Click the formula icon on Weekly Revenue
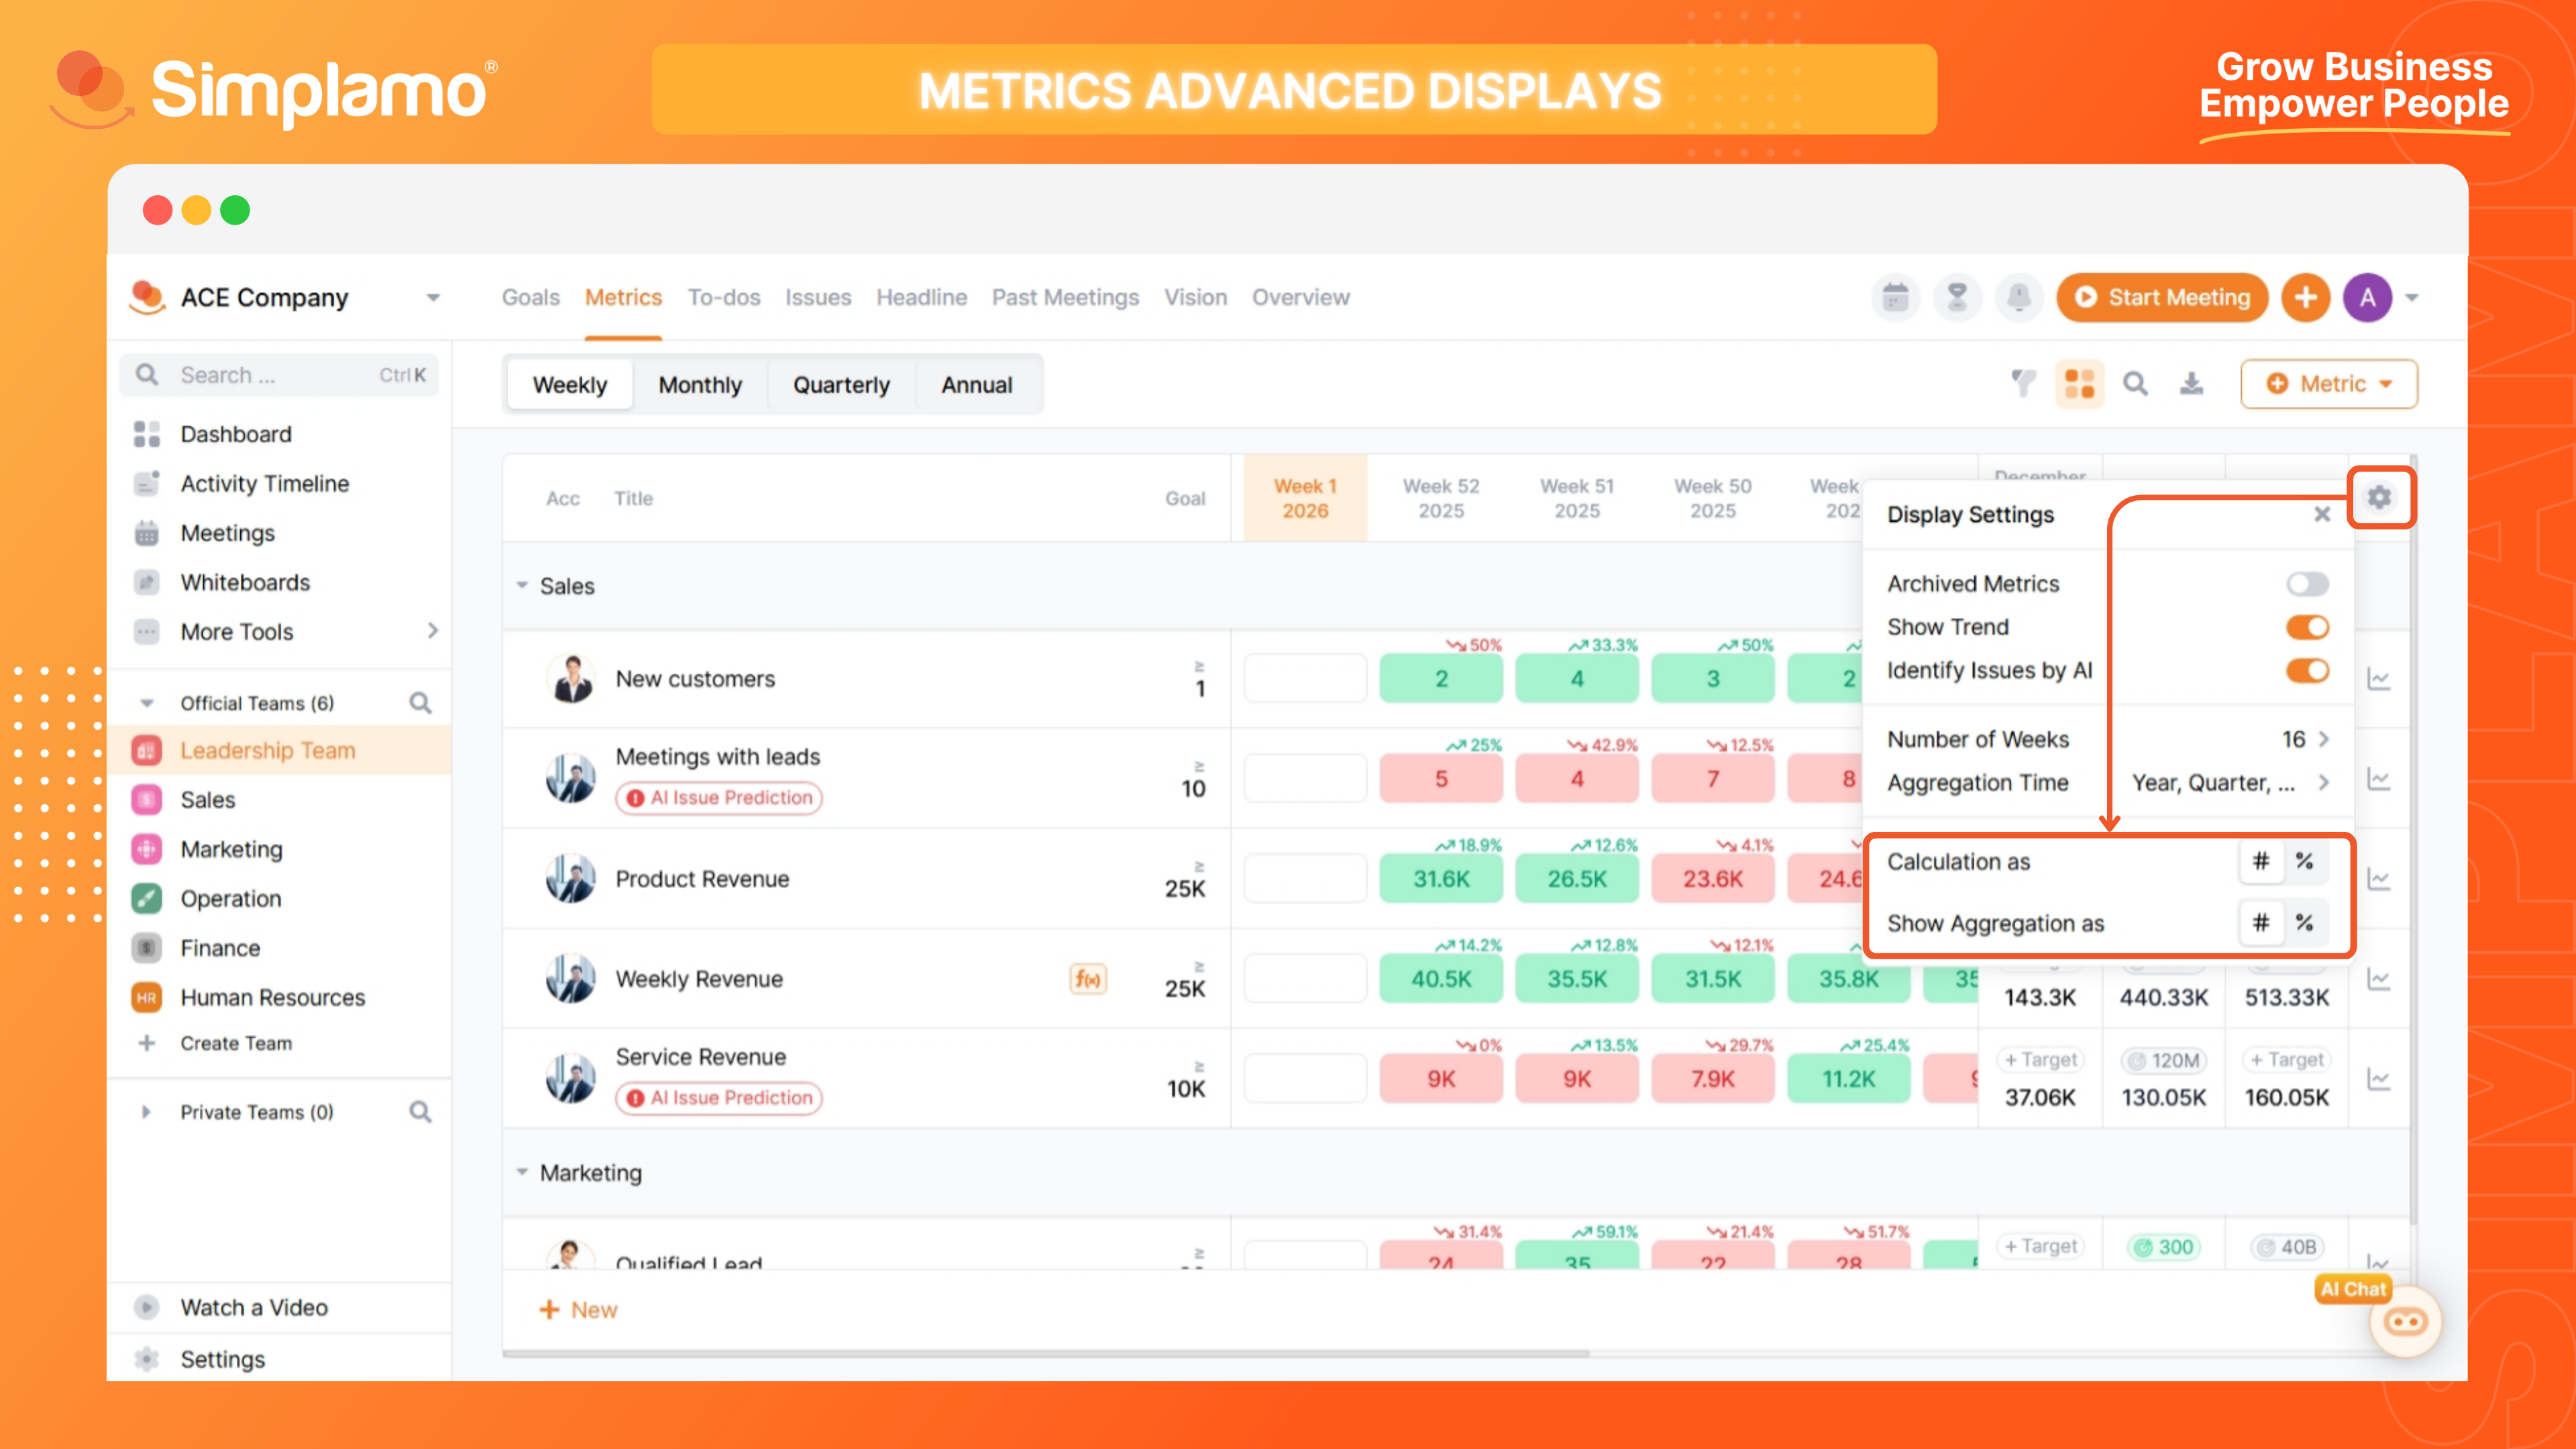The height and width of the screenshot is (1449, 2576). tap(1088, 979)
